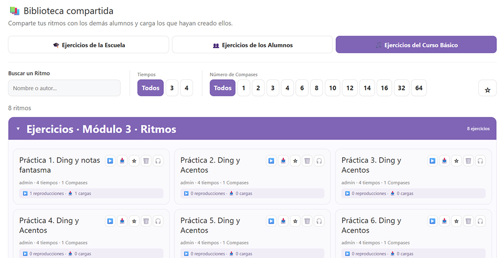Load Práctica 2 with the download icon

click(x=283, y=161)
